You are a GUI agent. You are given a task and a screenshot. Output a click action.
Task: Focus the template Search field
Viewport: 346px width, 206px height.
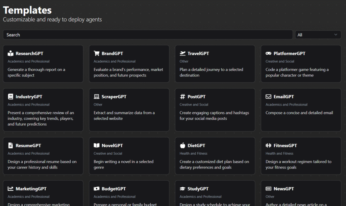click(x=148, y=35)
